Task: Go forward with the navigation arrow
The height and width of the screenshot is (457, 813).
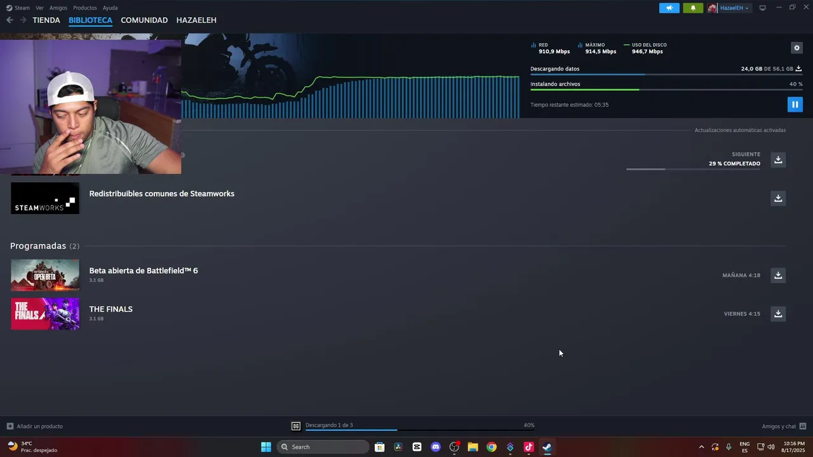Action: 23,20
